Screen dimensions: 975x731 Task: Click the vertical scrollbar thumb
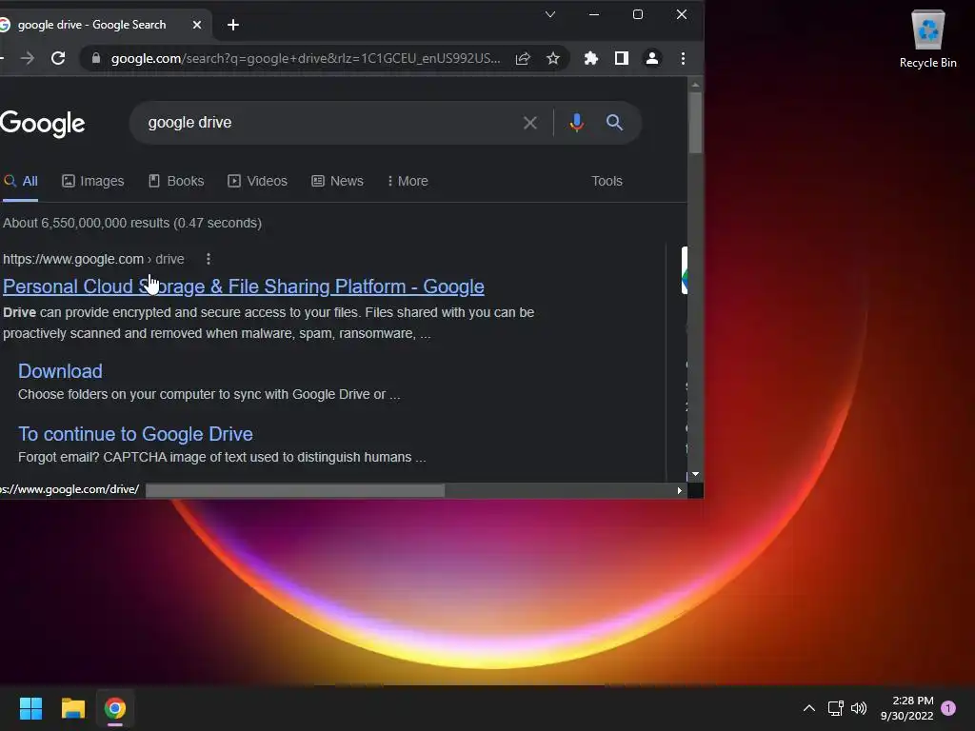695,122
